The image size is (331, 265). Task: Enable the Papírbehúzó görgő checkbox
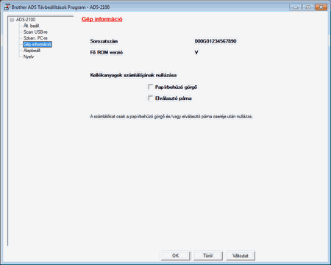point(150,87)
